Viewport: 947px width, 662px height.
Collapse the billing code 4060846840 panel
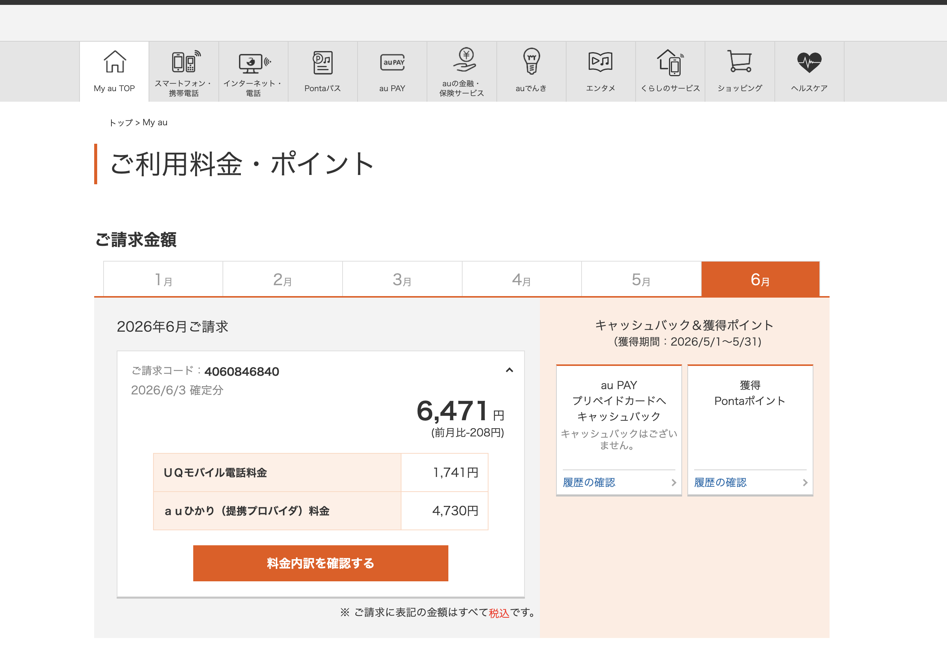pyautogui.click(x=510, y=370)
